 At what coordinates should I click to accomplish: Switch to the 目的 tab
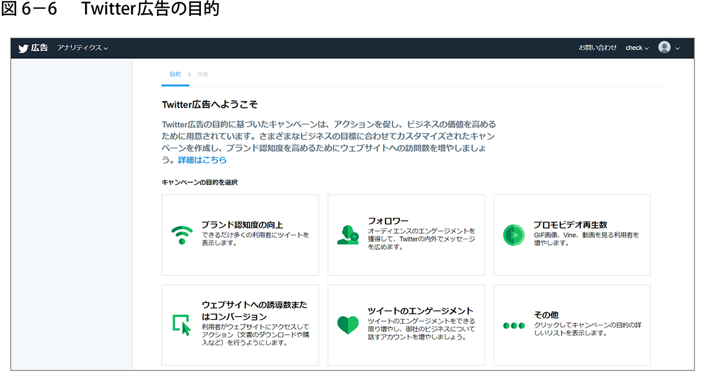coord(175,74)
